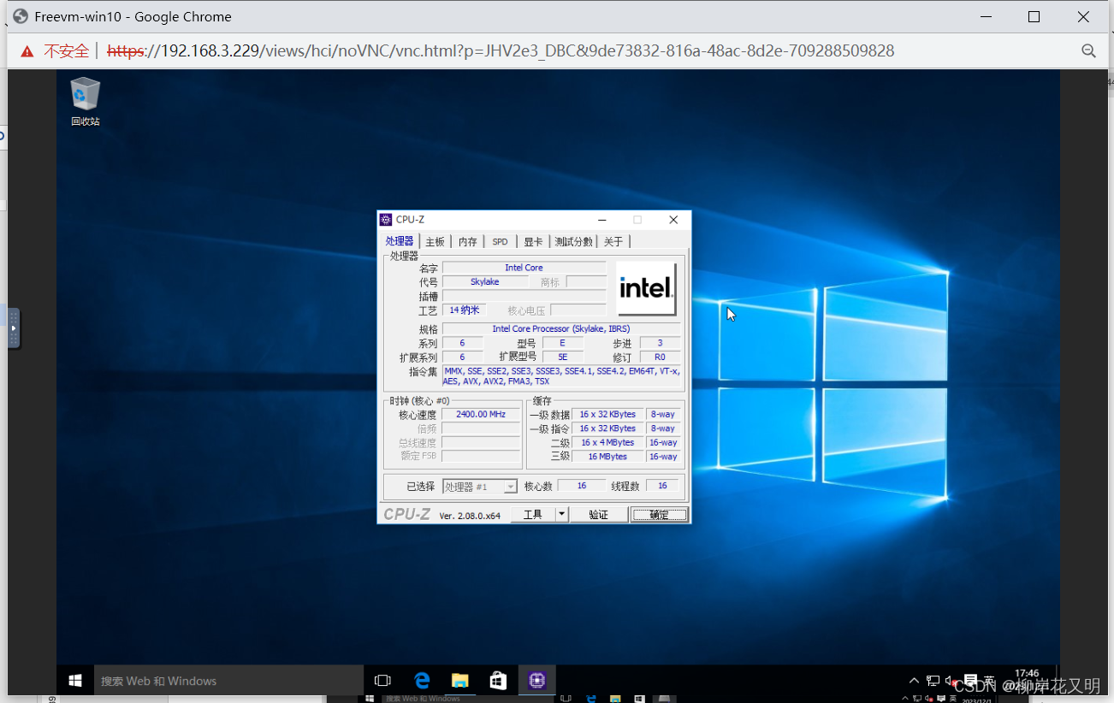Click the 线程数 value 16
The height and width of the screenshot is (703, 1114).
coord(662,485)
